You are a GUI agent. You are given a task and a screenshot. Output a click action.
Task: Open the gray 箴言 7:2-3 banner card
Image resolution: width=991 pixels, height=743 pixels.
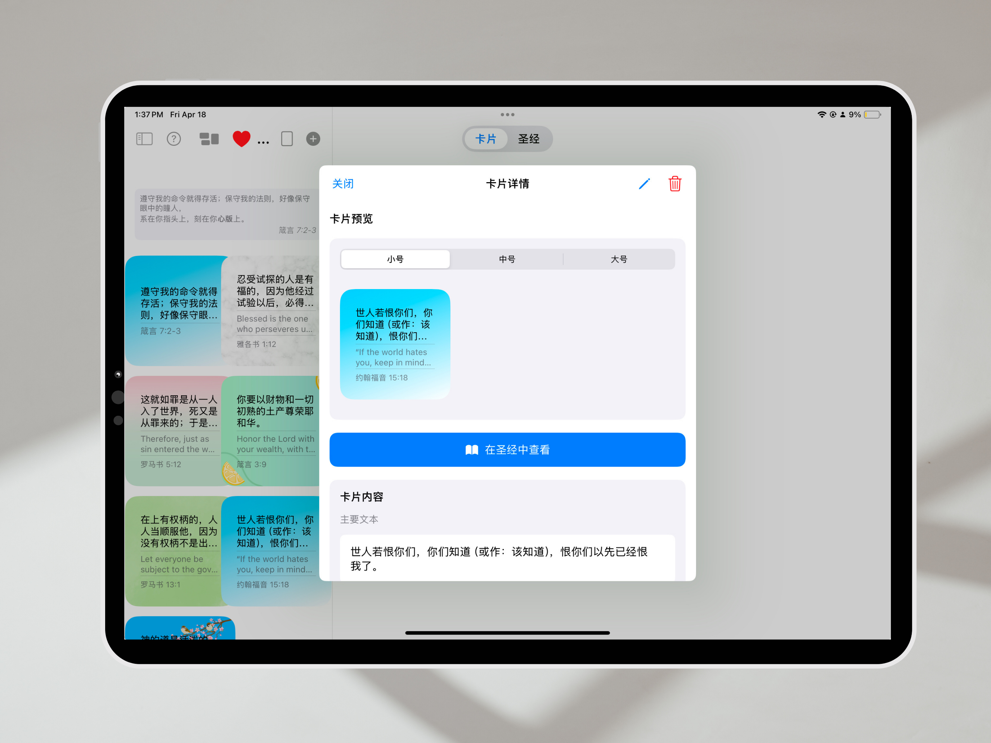[x=228, y=214]
